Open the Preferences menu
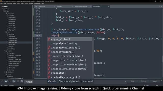 click(37, 4)
